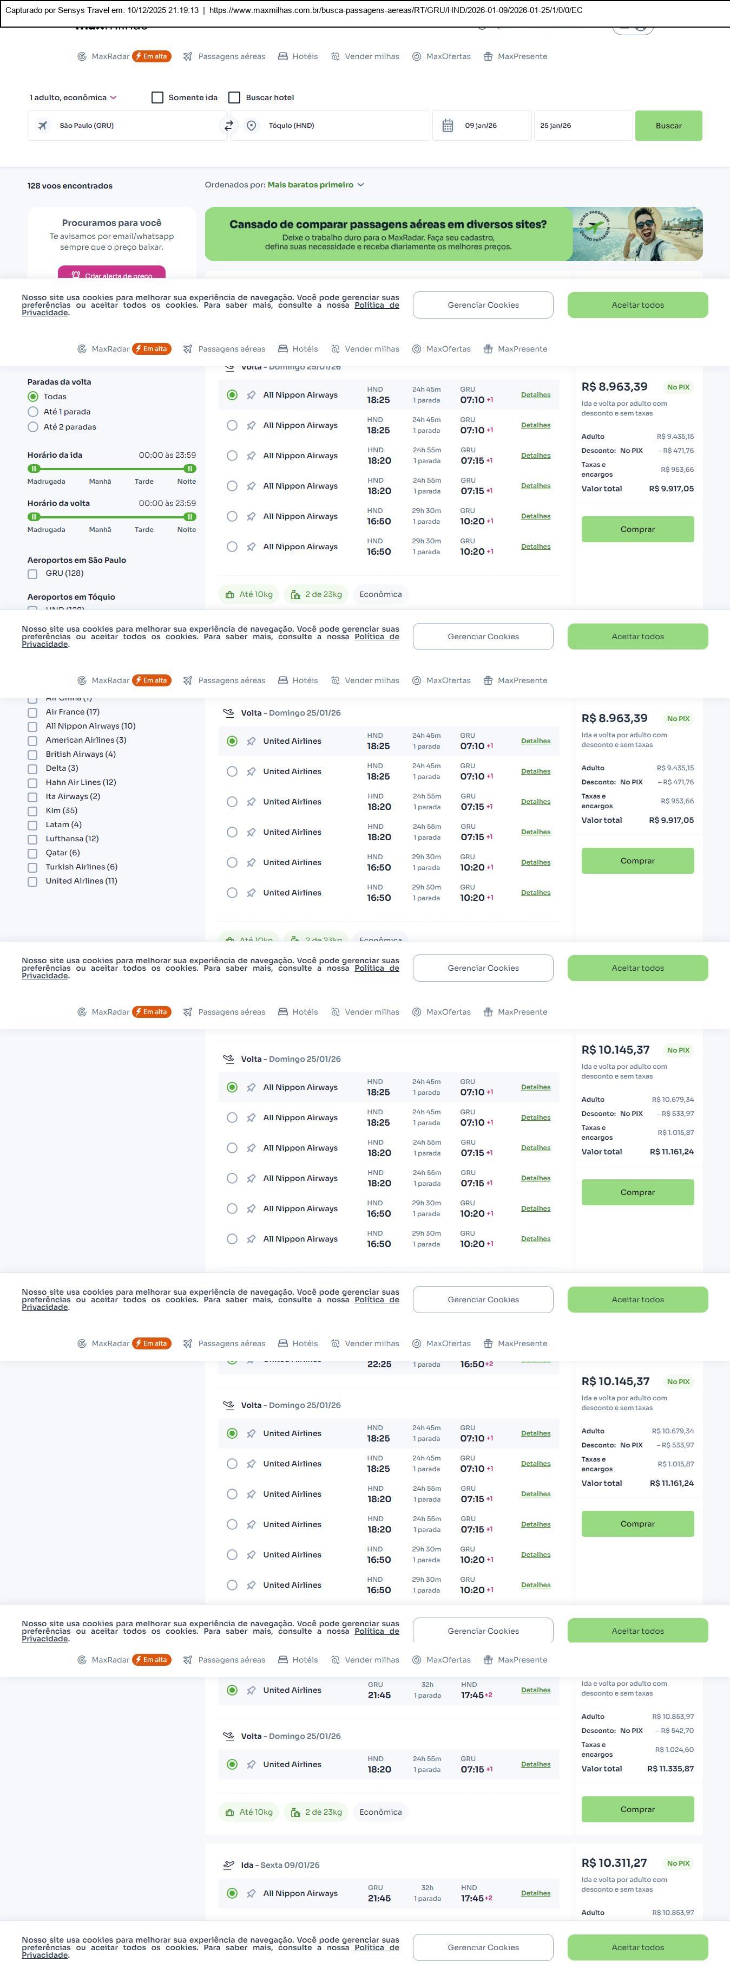Click the takeoff icon beside Ida - Sexta 09/01/26

228,1865
